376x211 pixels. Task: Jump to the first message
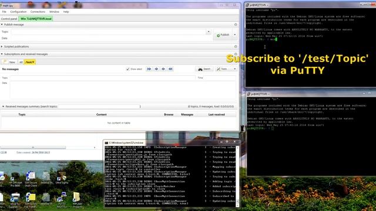tap(149, 69)
